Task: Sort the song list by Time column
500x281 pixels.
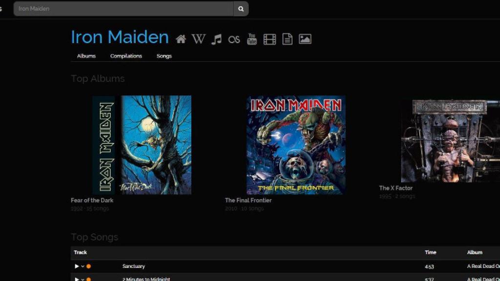Action: tap(430, 252)
